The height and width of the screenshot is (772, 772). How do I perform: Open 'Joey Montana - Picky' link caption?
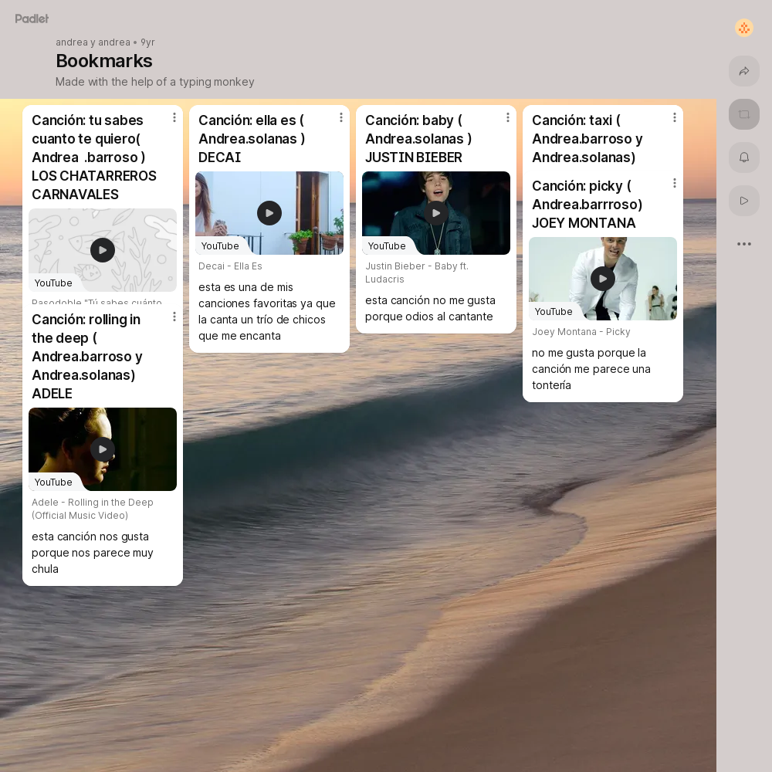point(581,332)
